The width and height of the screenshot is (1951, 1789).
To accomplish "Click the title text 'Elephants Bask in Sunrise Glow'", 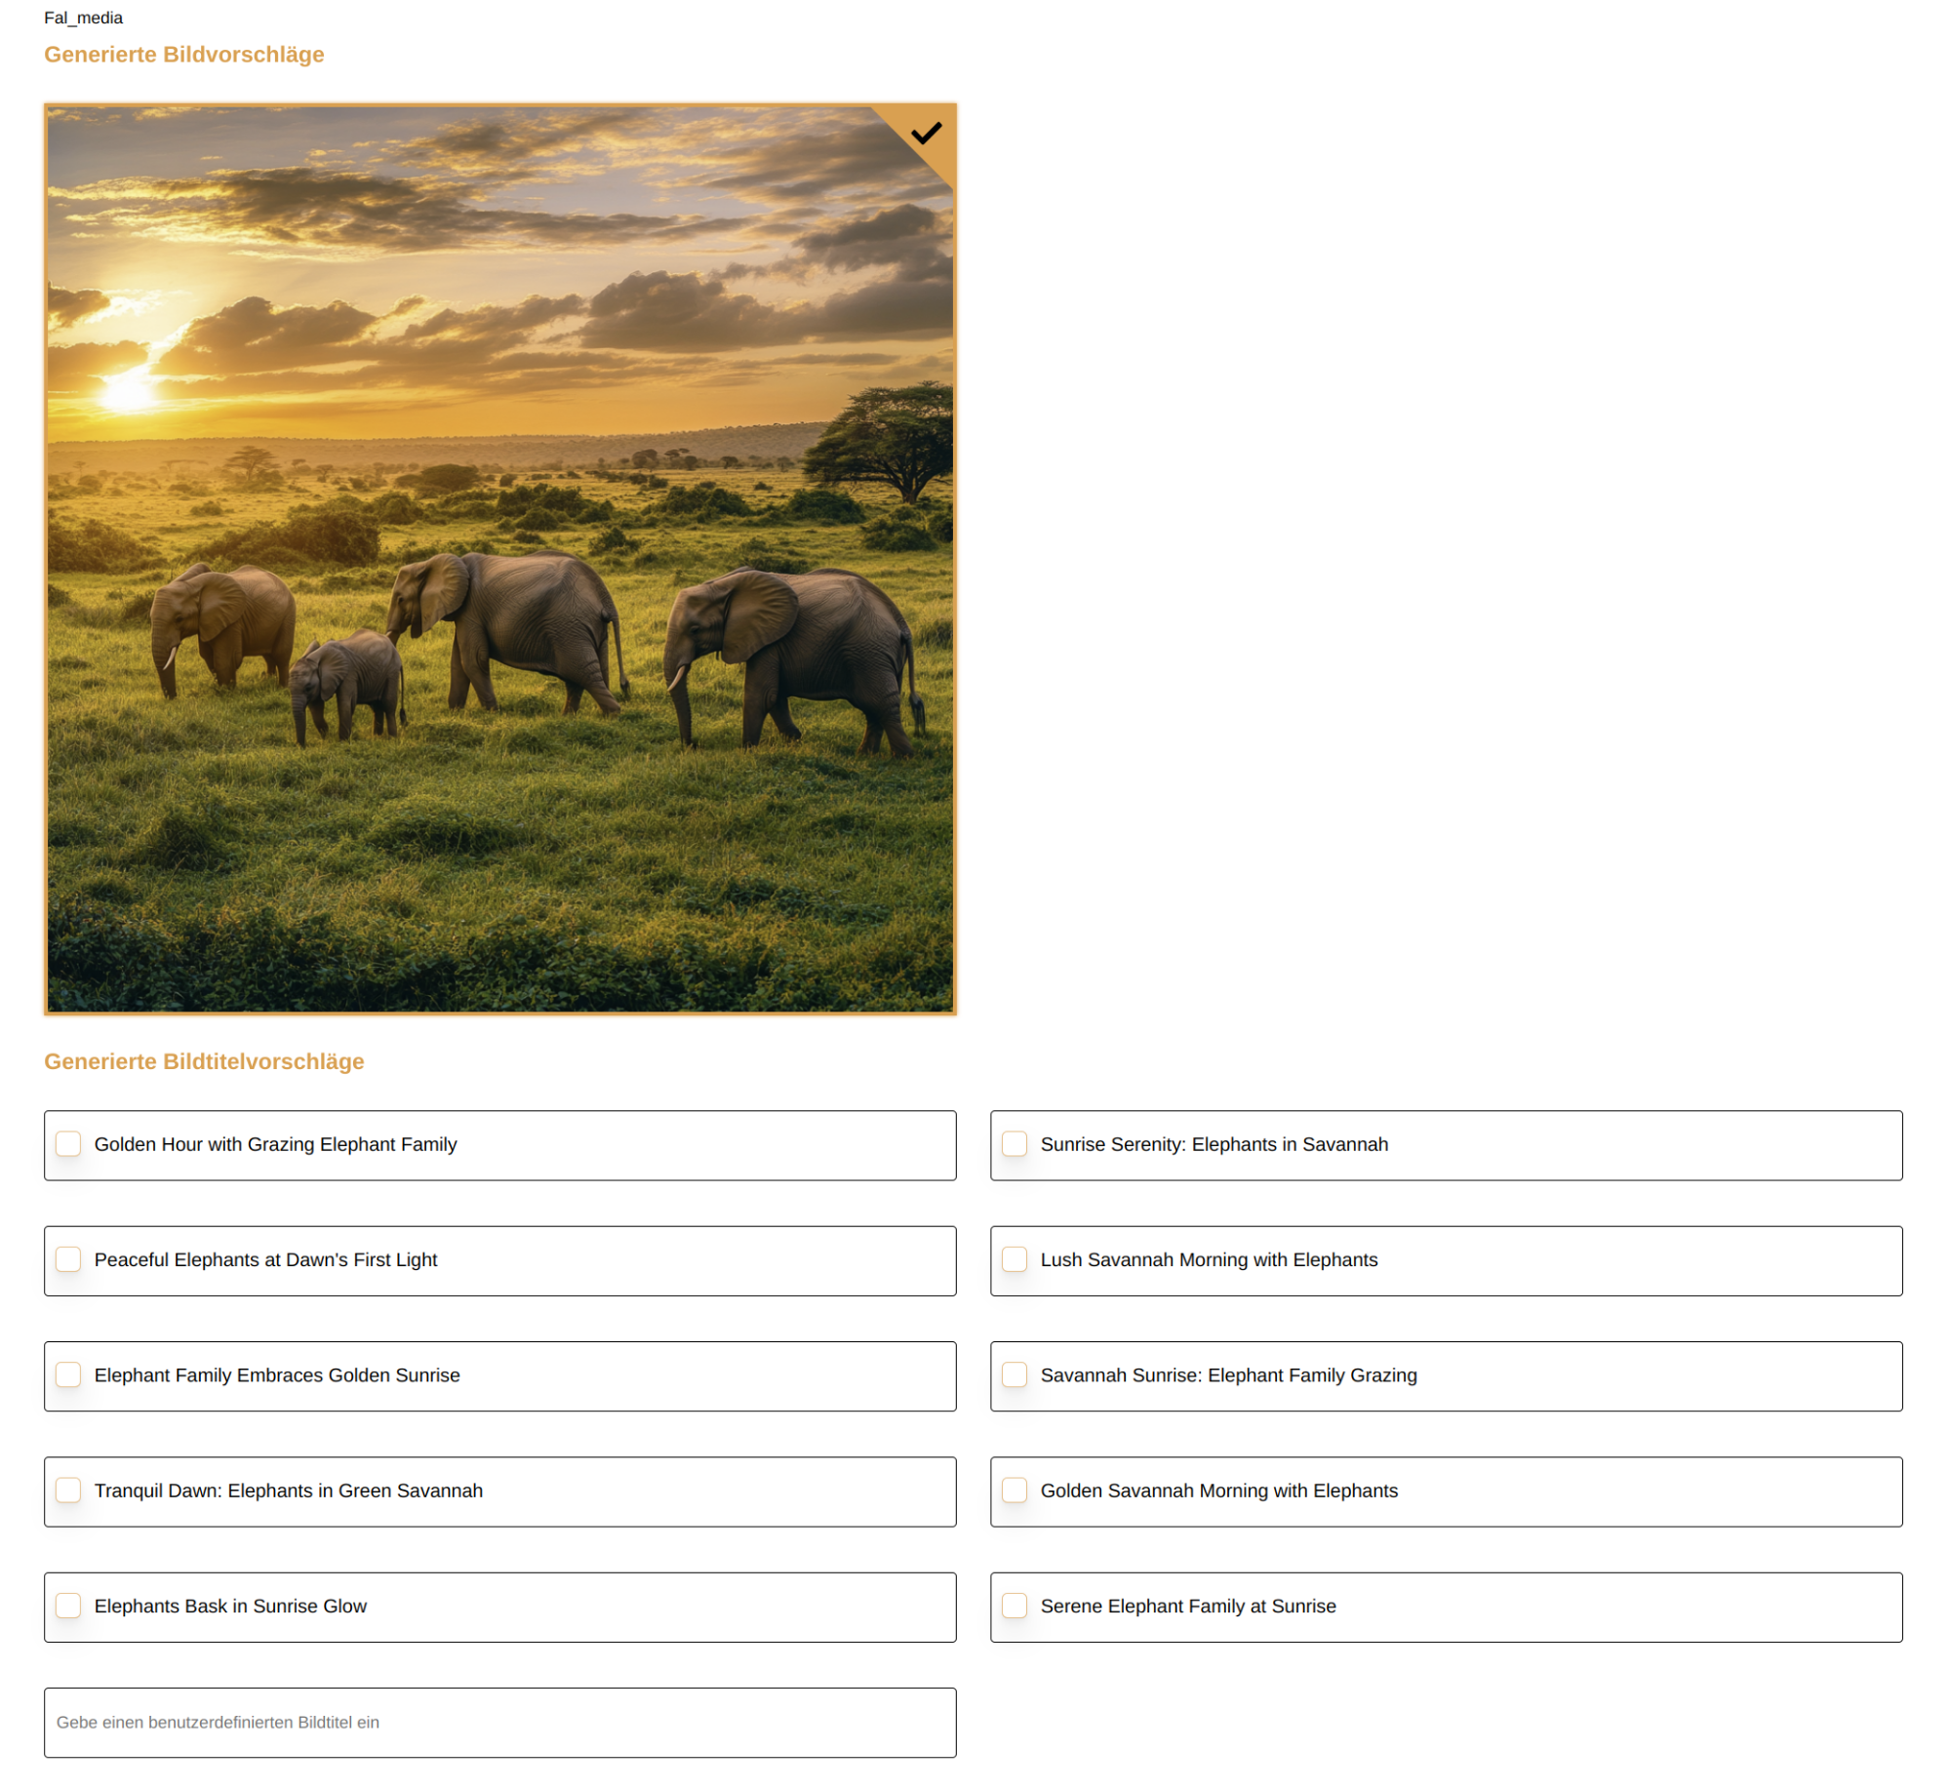I will pos(230,1606).
